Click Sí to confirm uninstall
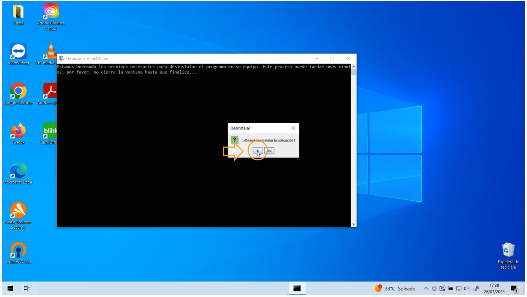 click(257, 151)
